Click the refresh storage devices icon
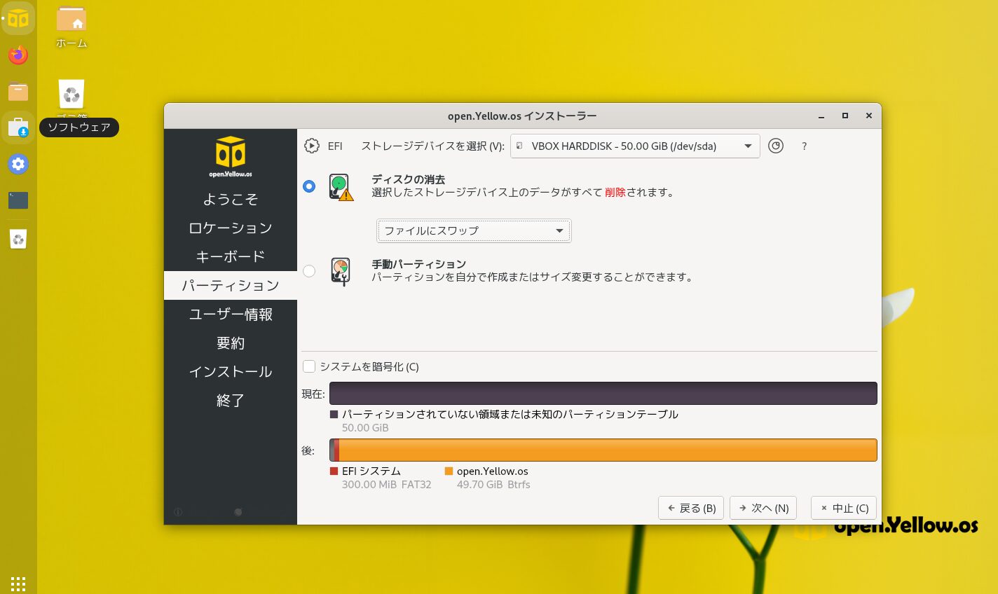The image size is (998, 594). (775, 146)
